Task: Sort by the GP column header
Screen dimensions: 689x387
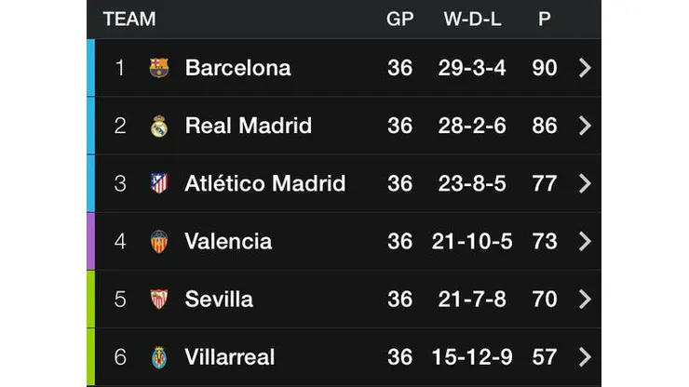Action: pos(399,19)
